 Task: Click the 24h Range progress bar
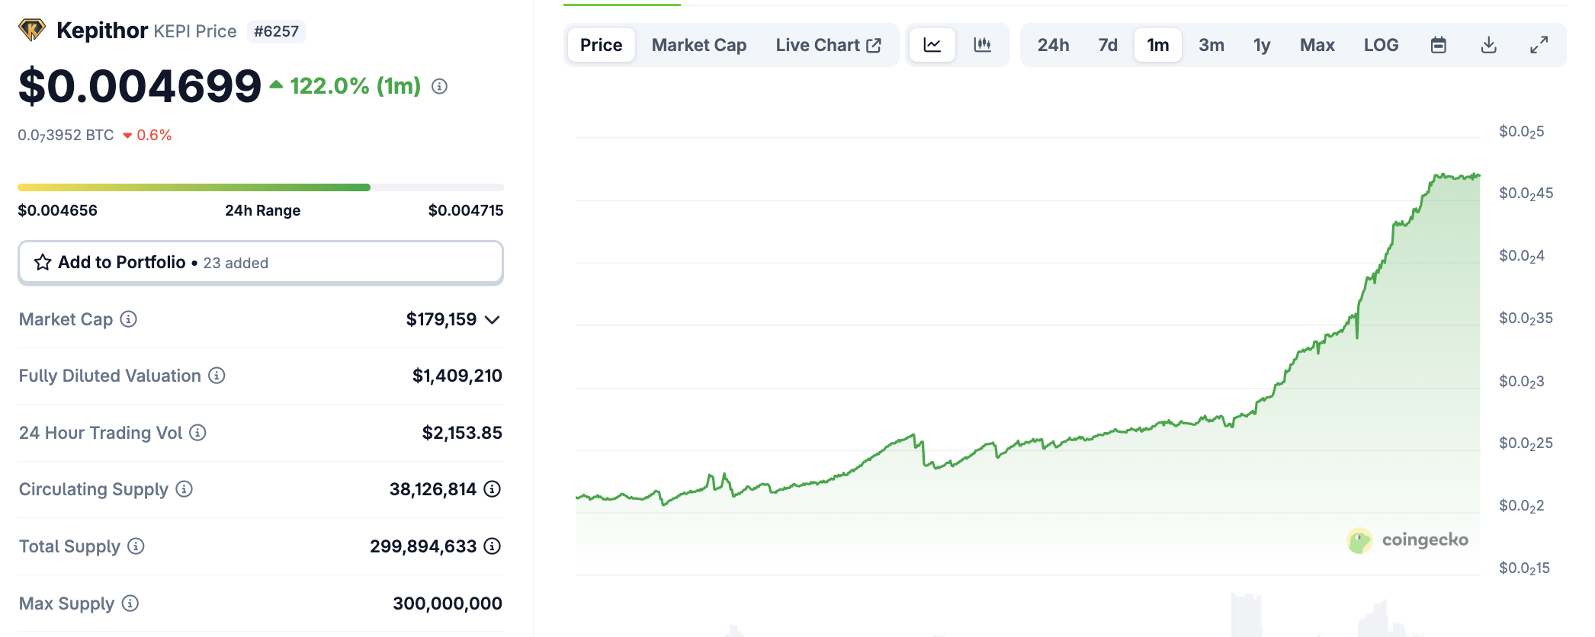pyautogui.click(x=261, y=187)
